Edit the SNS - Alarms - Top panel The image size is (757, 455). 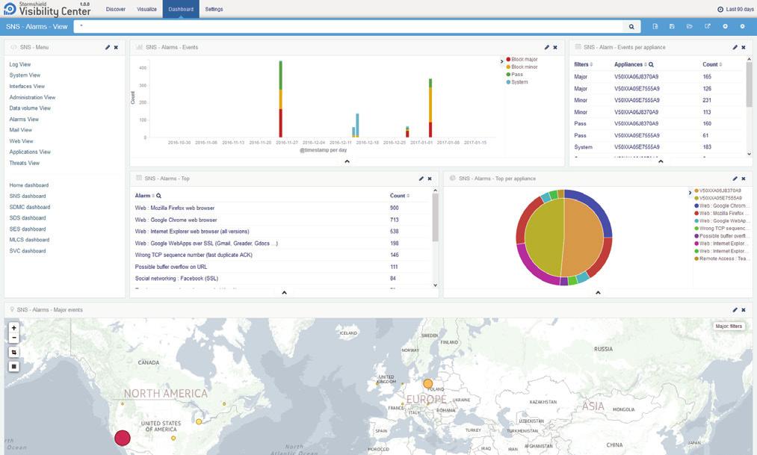coord(421,179)
